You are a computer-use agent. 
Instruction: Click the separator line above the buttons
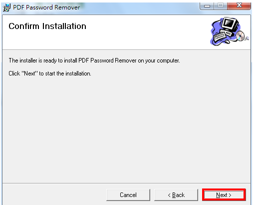point(126,183)
